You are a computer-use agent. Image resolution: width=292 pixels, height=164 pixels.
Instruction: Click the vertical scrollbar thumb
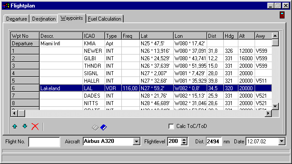pos(275,43)
